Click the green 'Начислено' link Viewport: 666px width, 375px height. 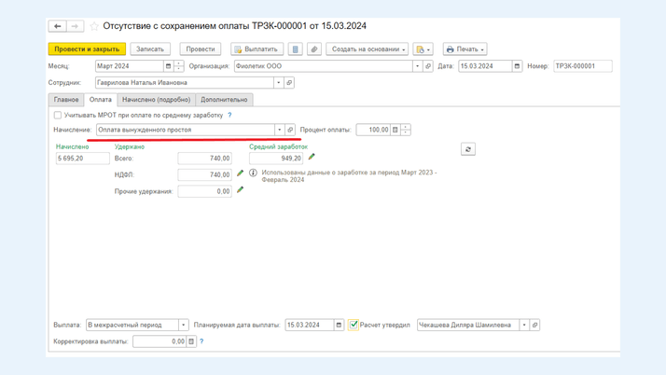[x=72, y=146]
